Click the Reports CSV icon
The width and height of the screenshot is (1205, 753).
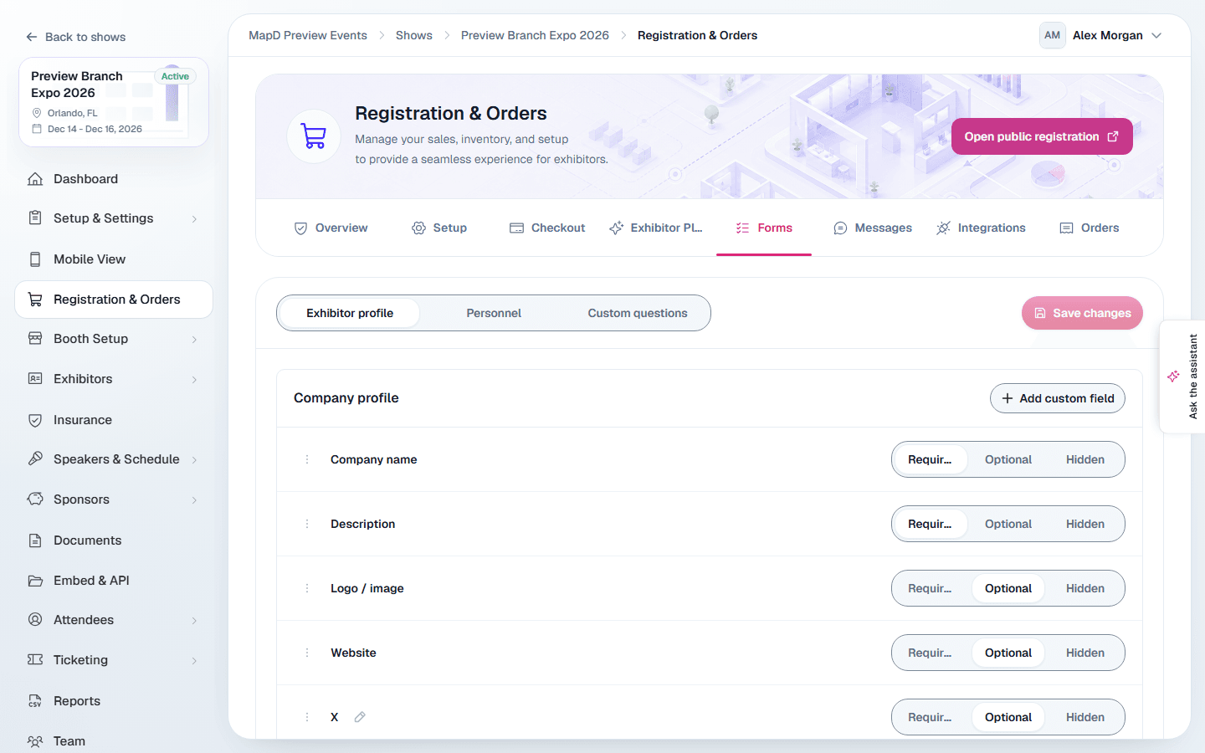(x=35, y=701)
